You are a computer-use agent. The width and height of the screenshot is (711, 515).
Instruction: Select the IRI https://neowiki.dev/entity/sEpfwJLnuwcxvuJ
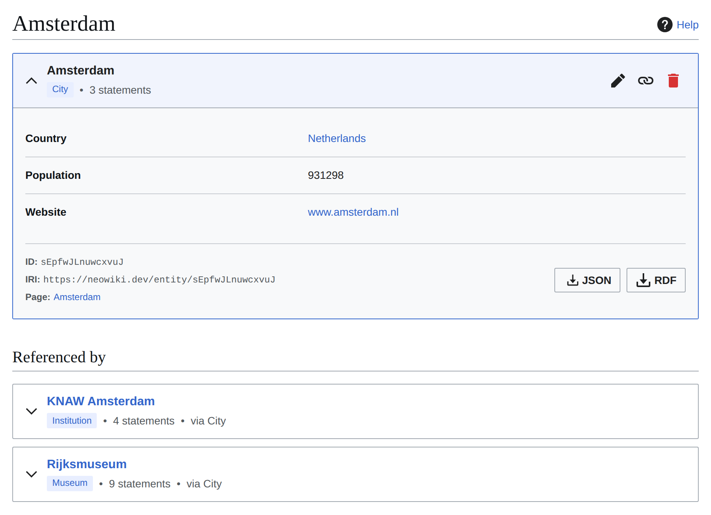(159, 280)
